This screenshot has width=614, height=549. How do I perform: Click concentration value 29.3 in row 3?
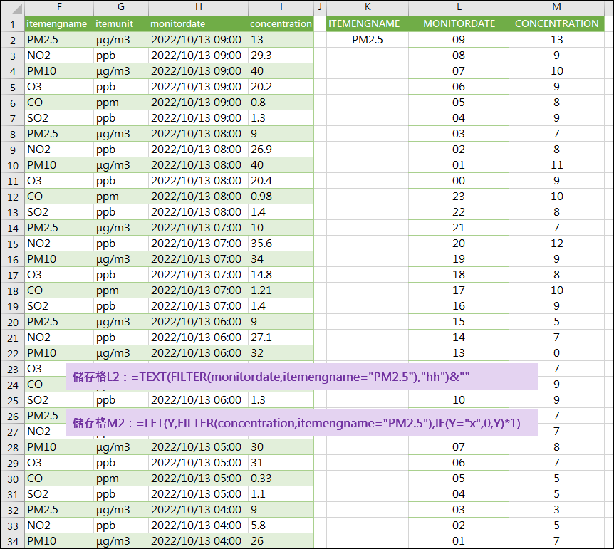281,56
